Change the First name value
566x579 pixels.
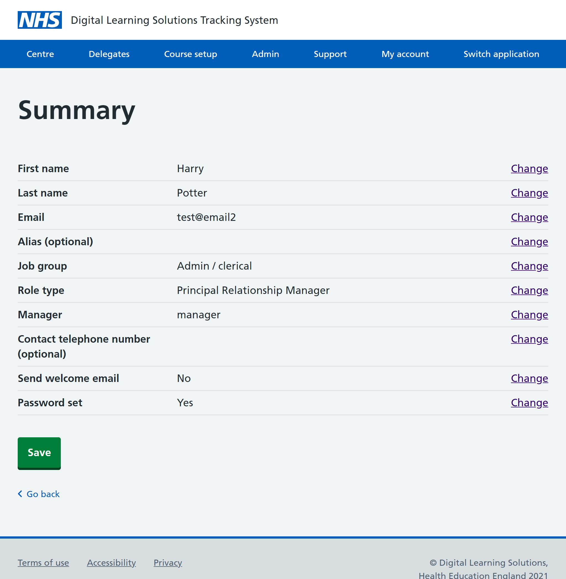(x=529, y=169)
